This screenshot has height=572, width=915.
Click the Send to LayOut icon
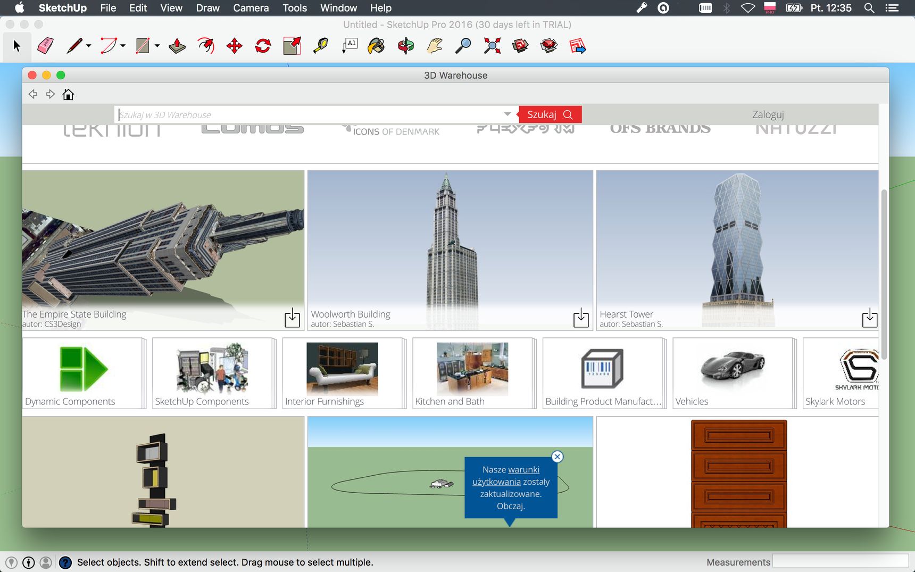click(x=577, y=46)
